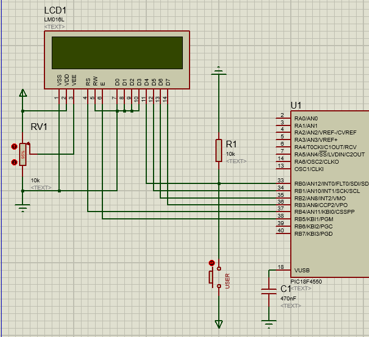Select the RV1 potentiometer body showing 95%
The height and width of the screenshot is (337, 369).
click(23, 154)
